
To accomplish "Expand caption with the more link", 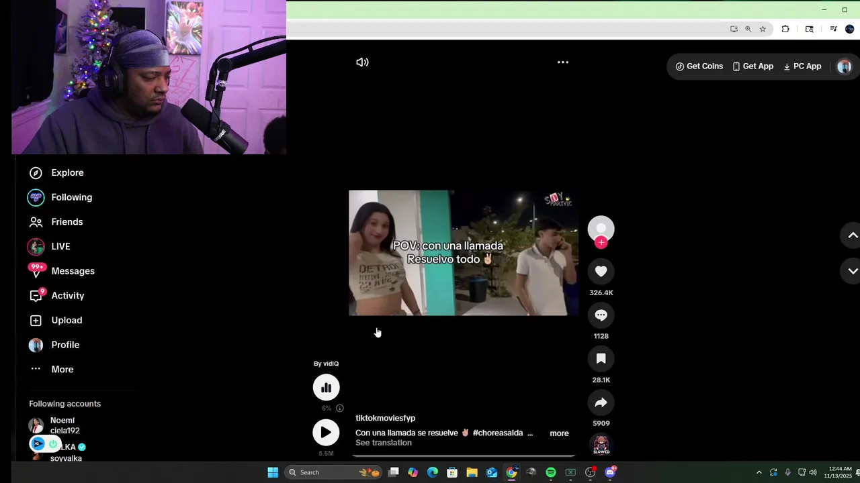I will [559, 433].
